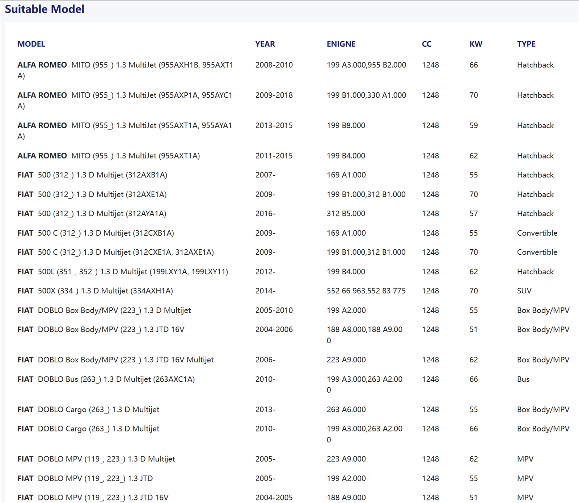
Task: Click engine code 312 B5.000
Action: 346,214
